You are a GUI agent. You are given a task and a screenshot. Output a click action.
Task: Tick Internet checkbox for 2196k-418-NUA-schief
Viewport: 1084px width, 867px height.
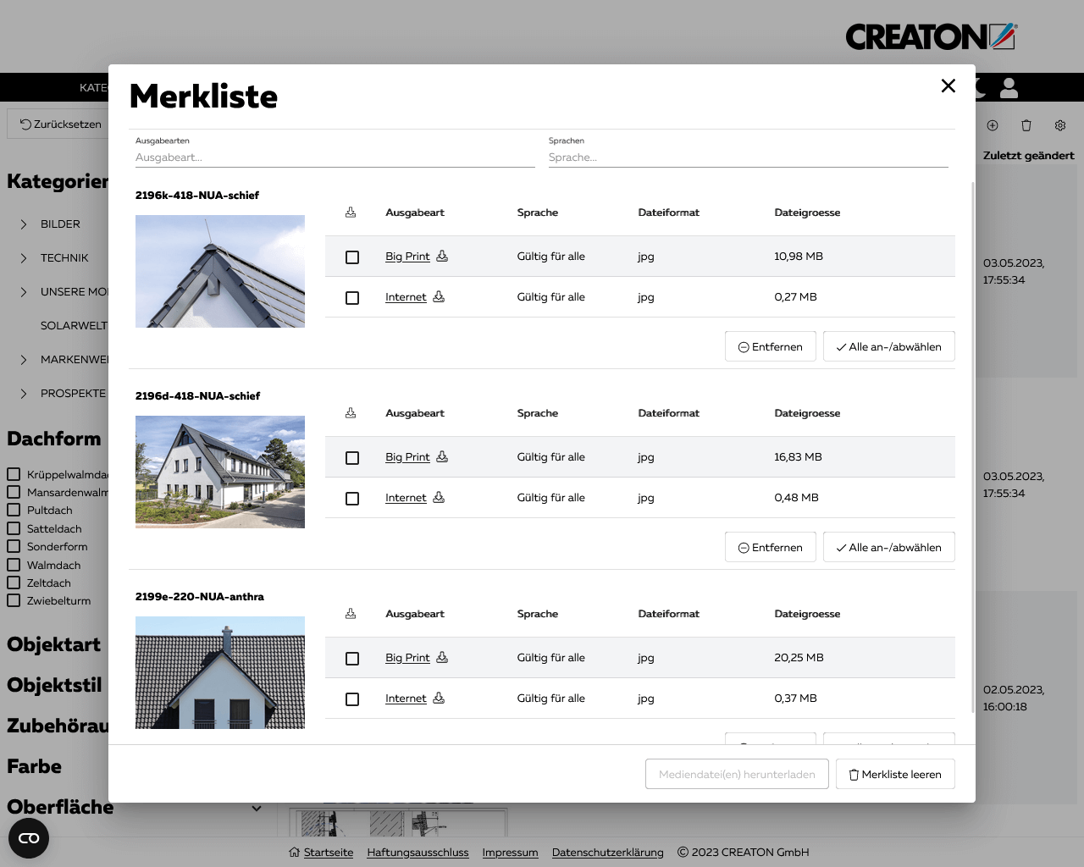352,298
